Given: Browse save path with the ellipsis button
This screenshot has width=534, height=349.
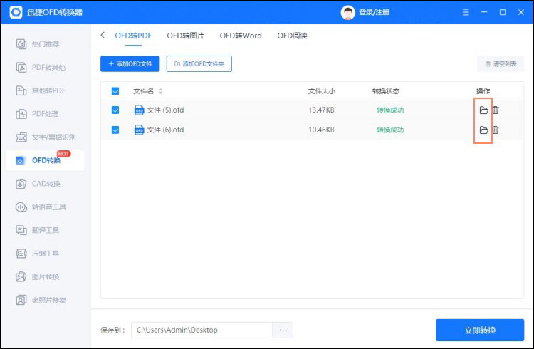Looking at the screenshot, I should (283, 330).
